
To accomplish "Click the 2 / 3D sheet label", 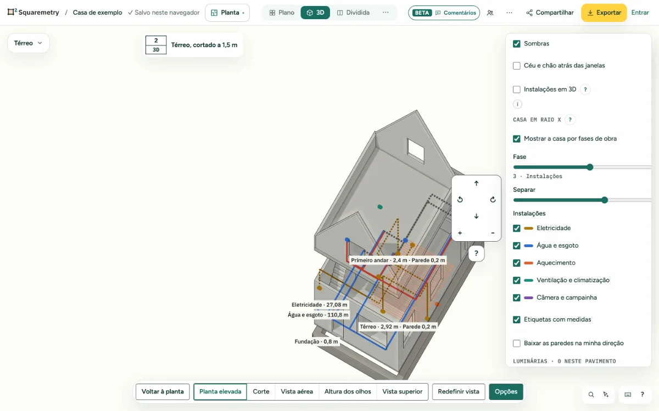I will coord(156,45).
